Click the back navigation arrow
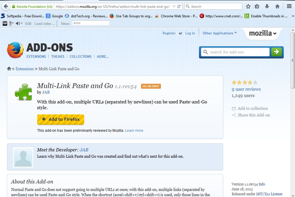This screenshot has width=295, height=197. tap(6, 6)
